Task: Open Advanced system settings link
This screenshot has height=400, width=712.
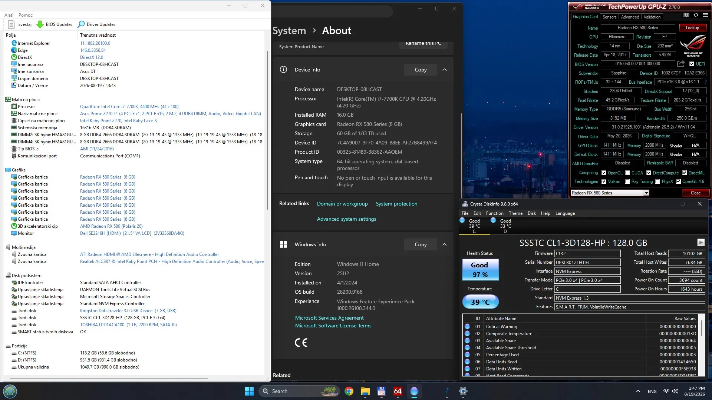Action: point(346,219)
